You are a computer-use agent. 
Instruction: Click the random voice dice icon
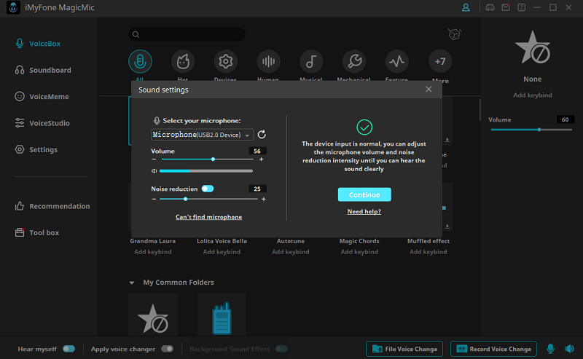point(454,34)
